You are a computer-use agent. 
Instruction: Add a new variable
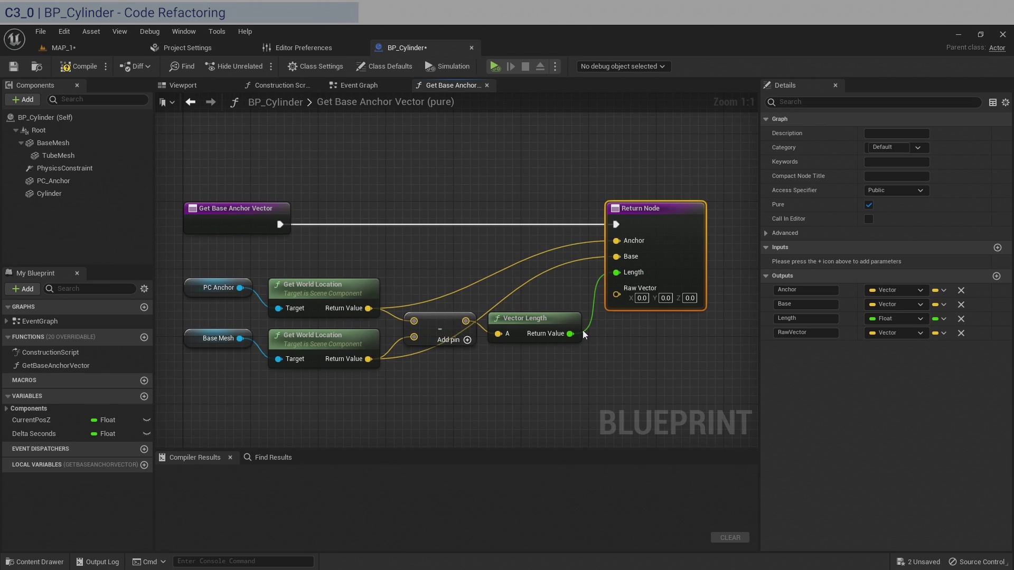(144, 396)
